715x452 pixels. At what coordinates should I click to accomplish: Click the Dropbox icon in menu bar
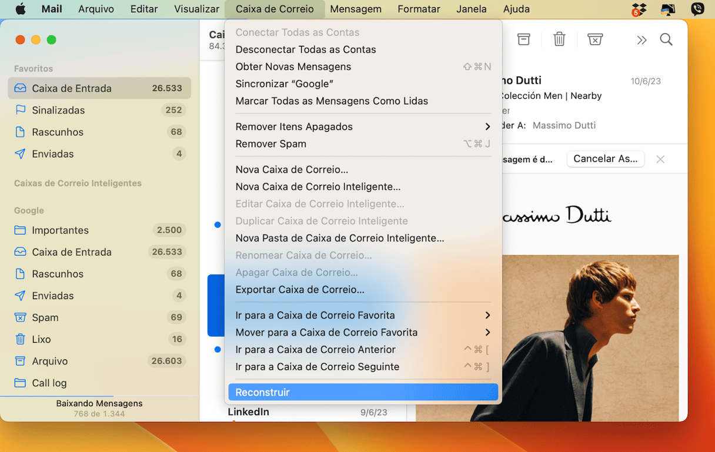click(x=639, y=9)
